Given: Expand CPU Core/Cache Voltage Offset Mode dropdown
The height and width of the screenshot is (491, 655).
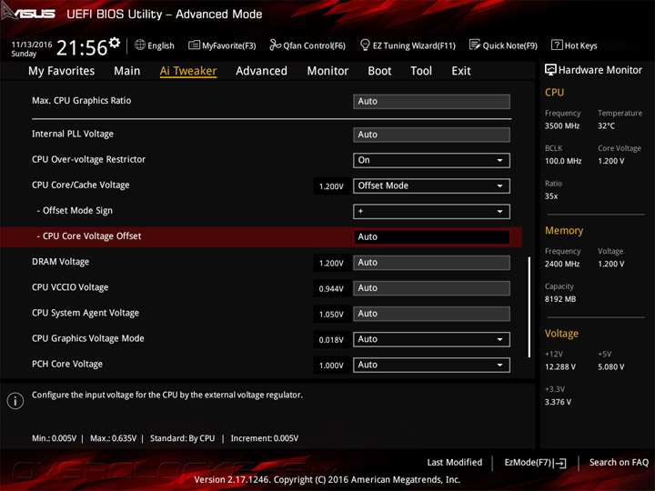Looking at the screenshot, I should tap(431, 185).
